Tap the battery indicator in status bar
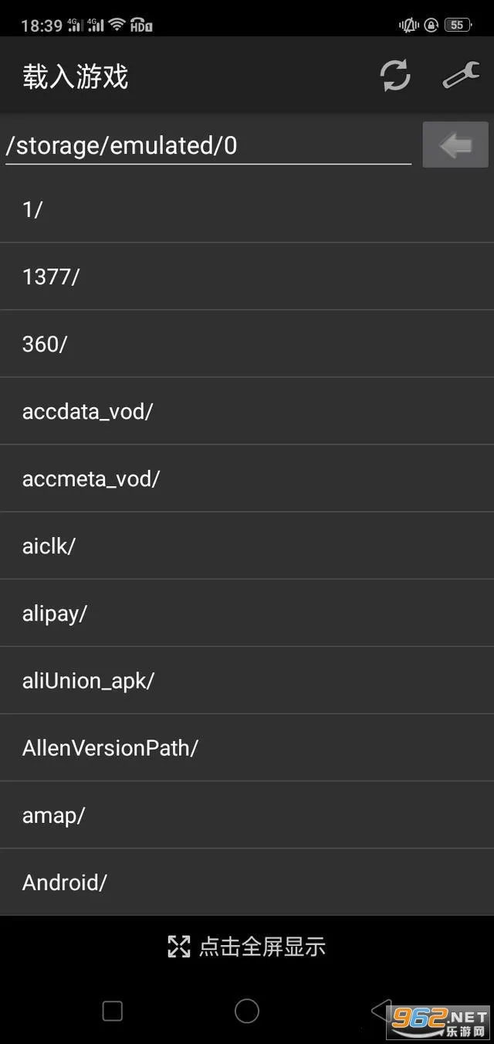This screenshot has height=1044, width=494. 458,25
